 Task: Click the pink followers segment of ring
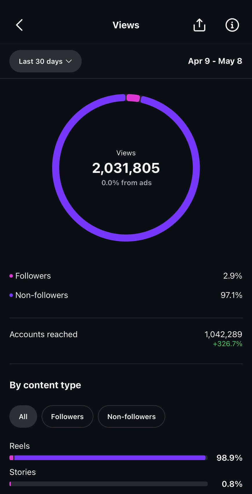[x=133, y=98]
